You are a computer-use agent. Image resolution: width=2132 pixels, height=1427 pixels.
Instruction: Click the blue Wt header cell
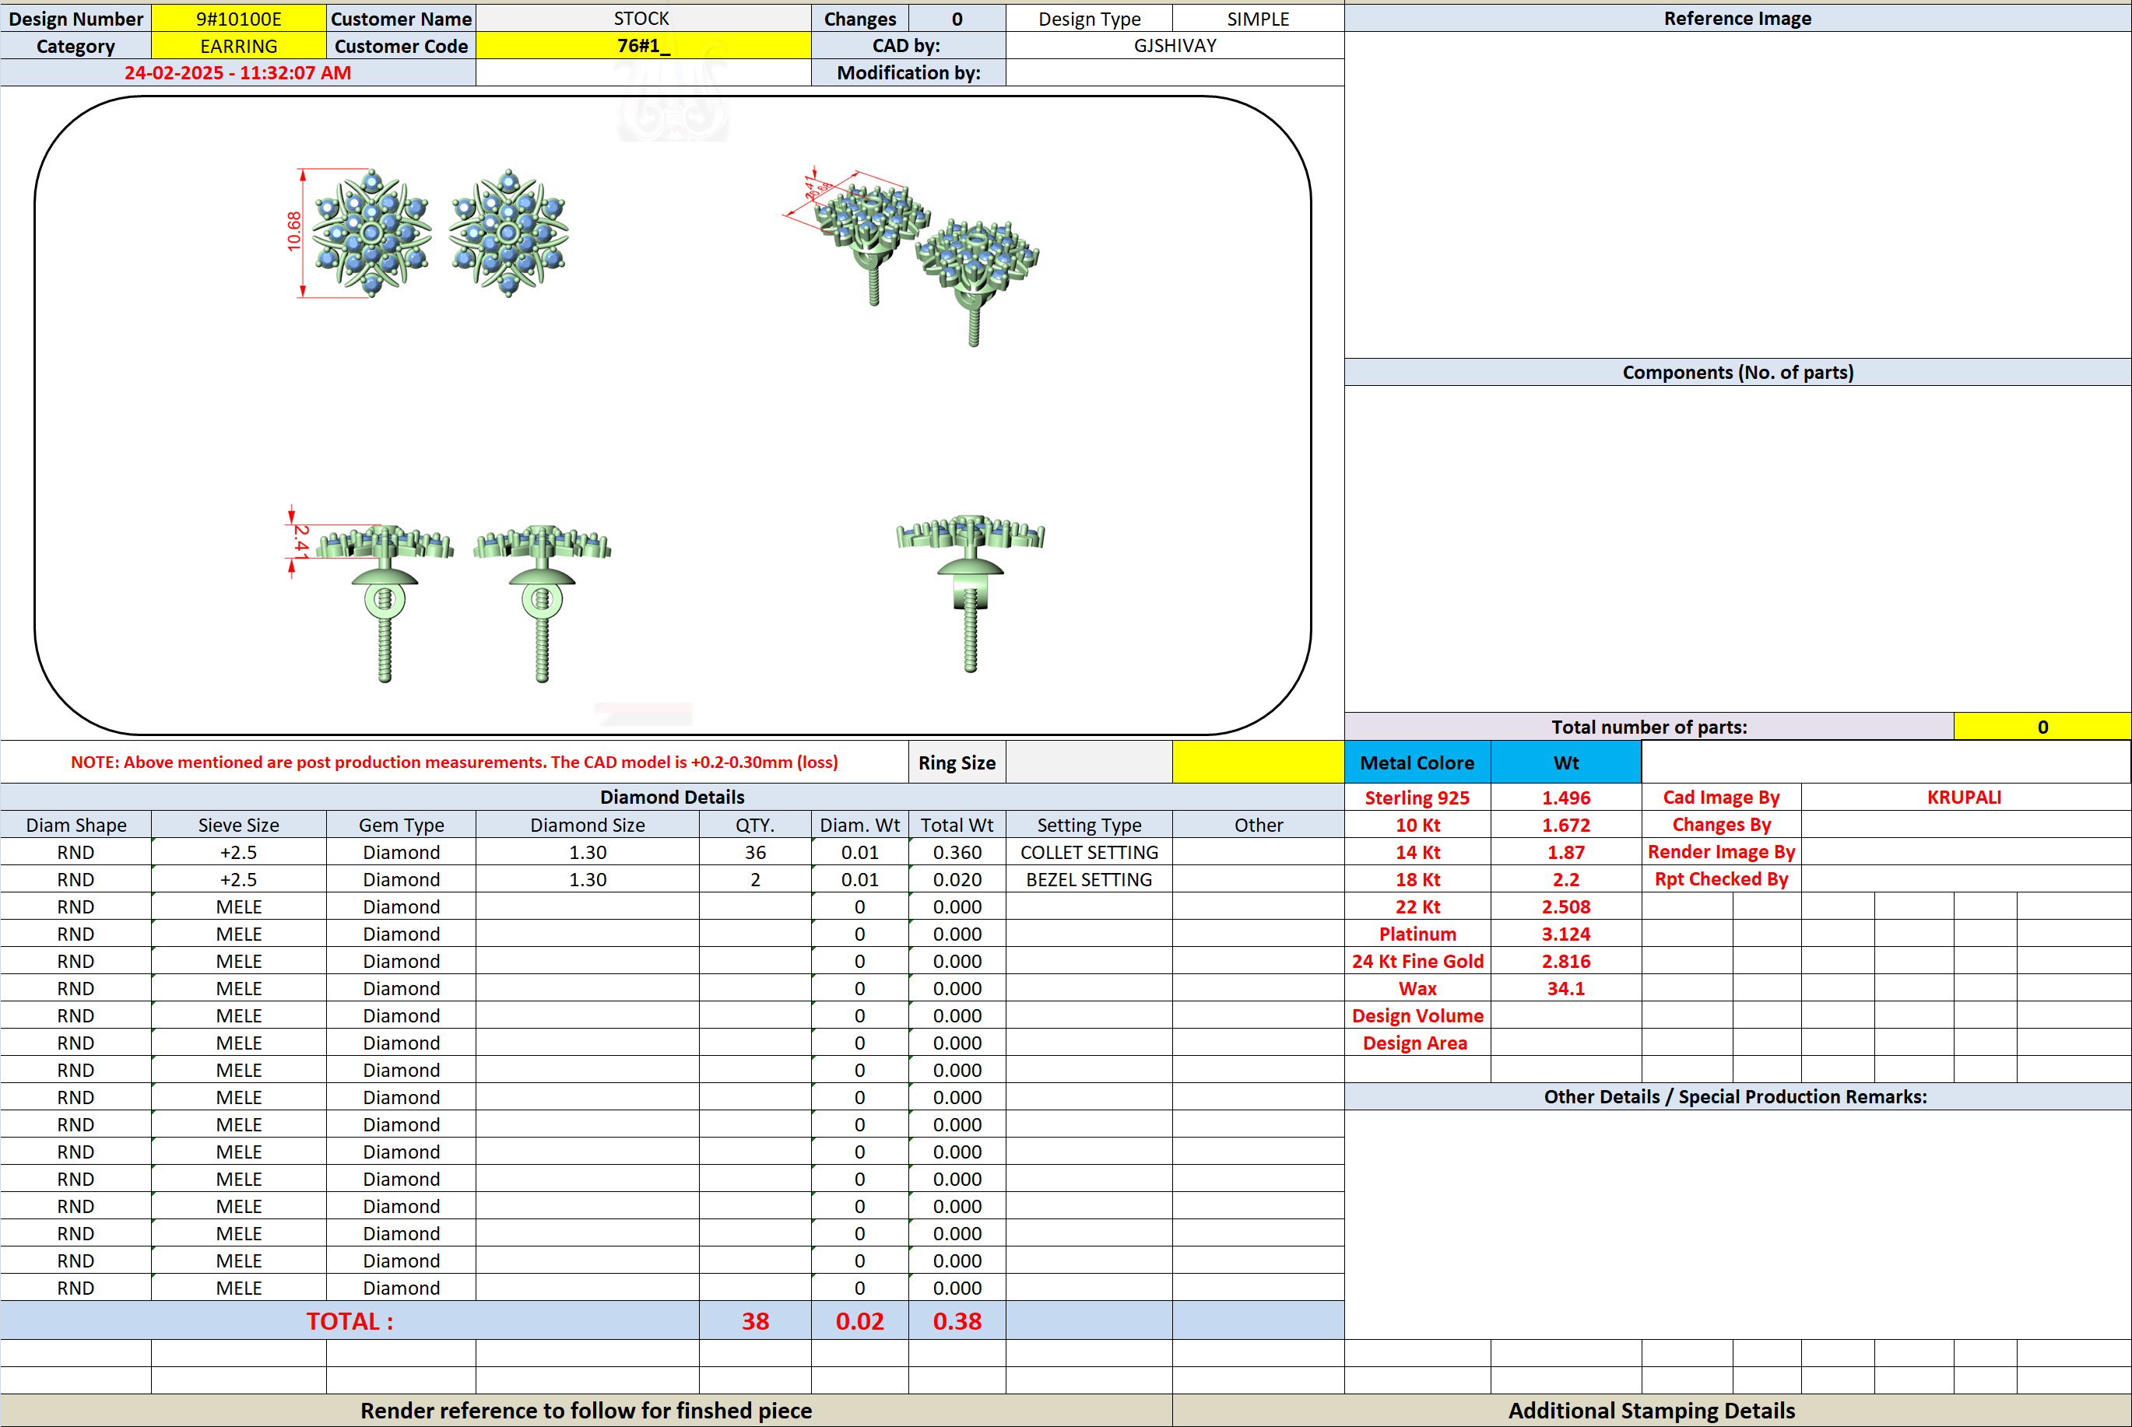pos(1566,762)
